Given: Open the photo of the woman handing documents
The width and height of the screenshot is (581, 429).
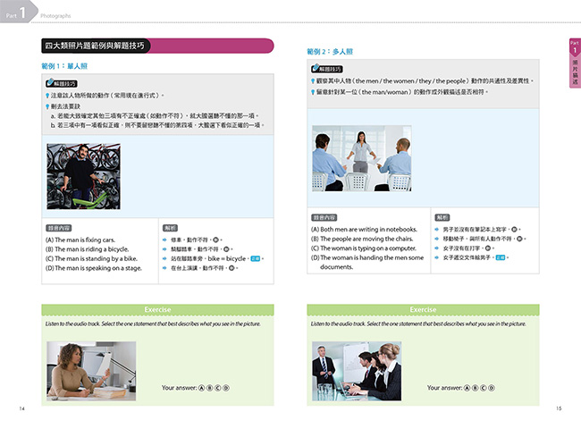Looking at the screenshot, I should click(x=362, y=158).
